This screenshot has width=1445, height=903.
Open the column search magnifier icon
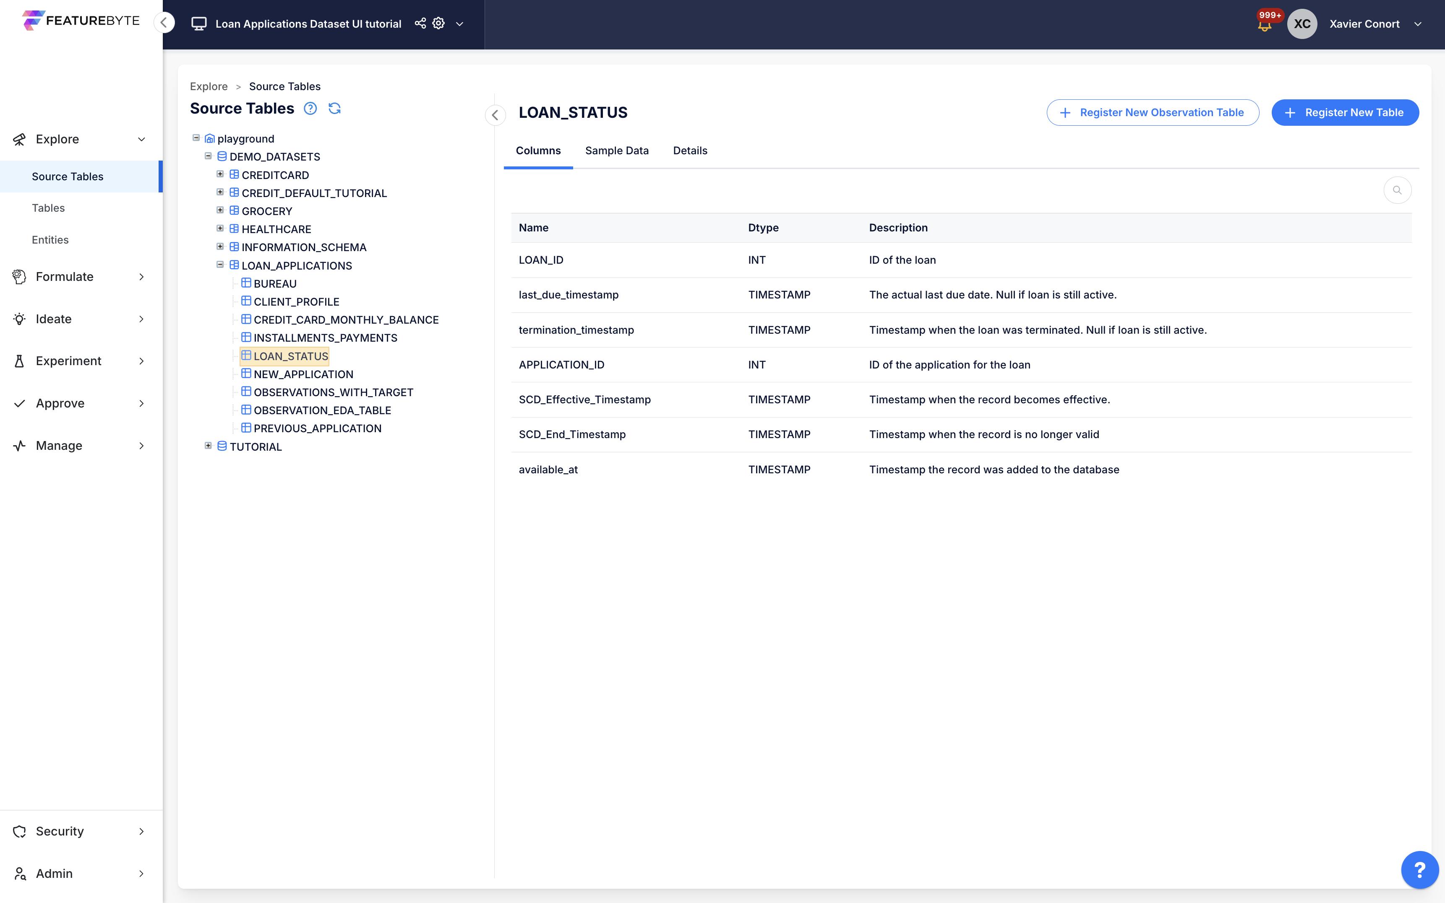pos(1397,190)
